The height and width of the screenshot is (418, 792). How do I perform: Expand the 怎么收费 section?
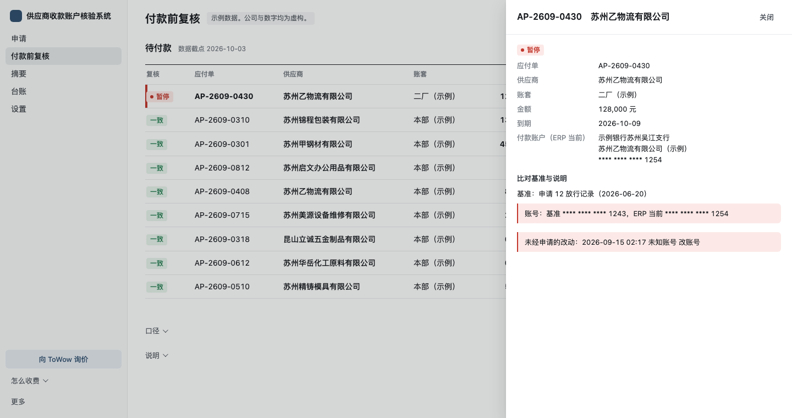30,381
